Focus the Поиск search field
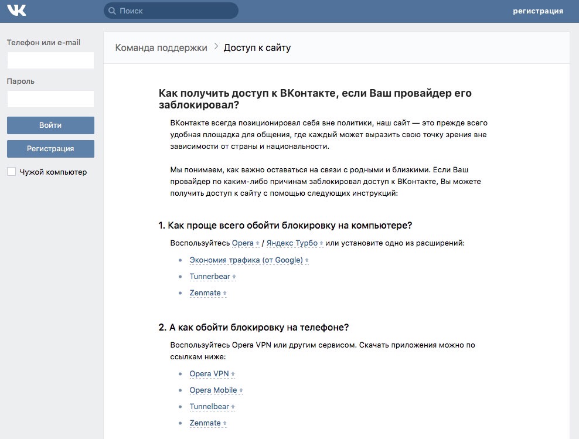The image size is (579, 439). click(171, 11)
